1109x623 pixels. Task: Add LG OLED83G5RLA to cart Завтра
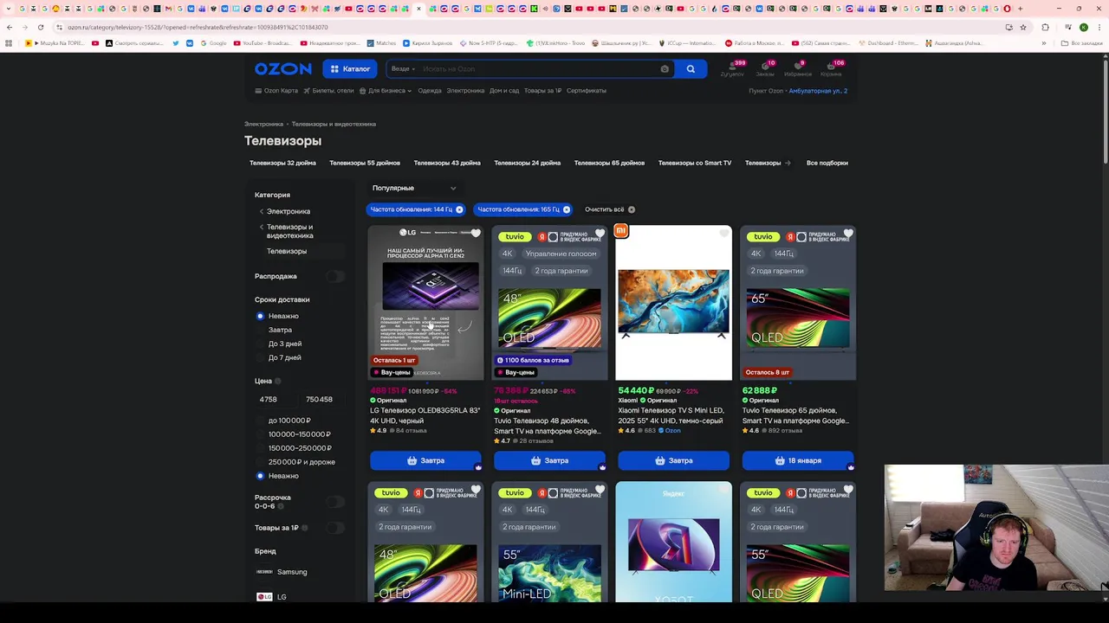point(425,461)
